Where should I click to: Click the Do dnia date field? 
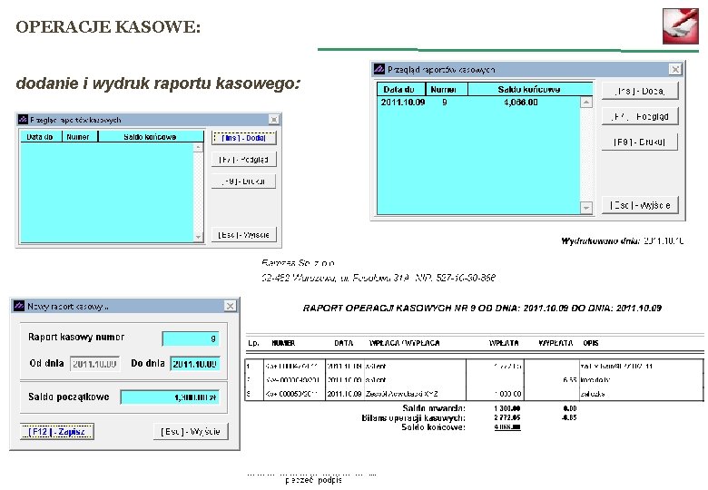click(195, 364)
